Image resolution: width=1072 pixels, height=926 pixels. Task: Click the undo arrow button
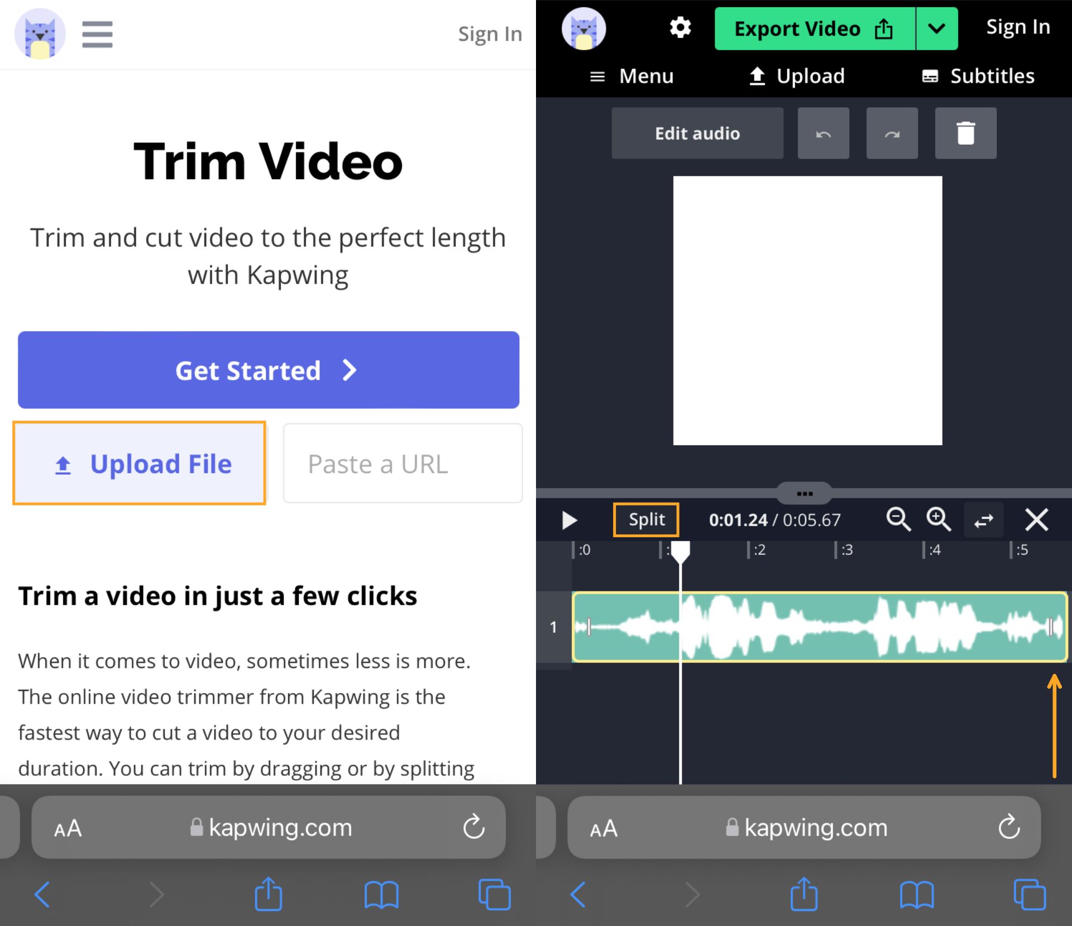[x=823, y=133]
